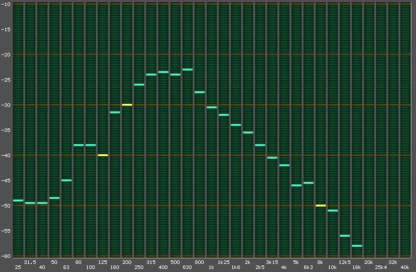Click the "-40" dB scale label
The height and width of the screenshot is (272, 416).
pos(6,155)
